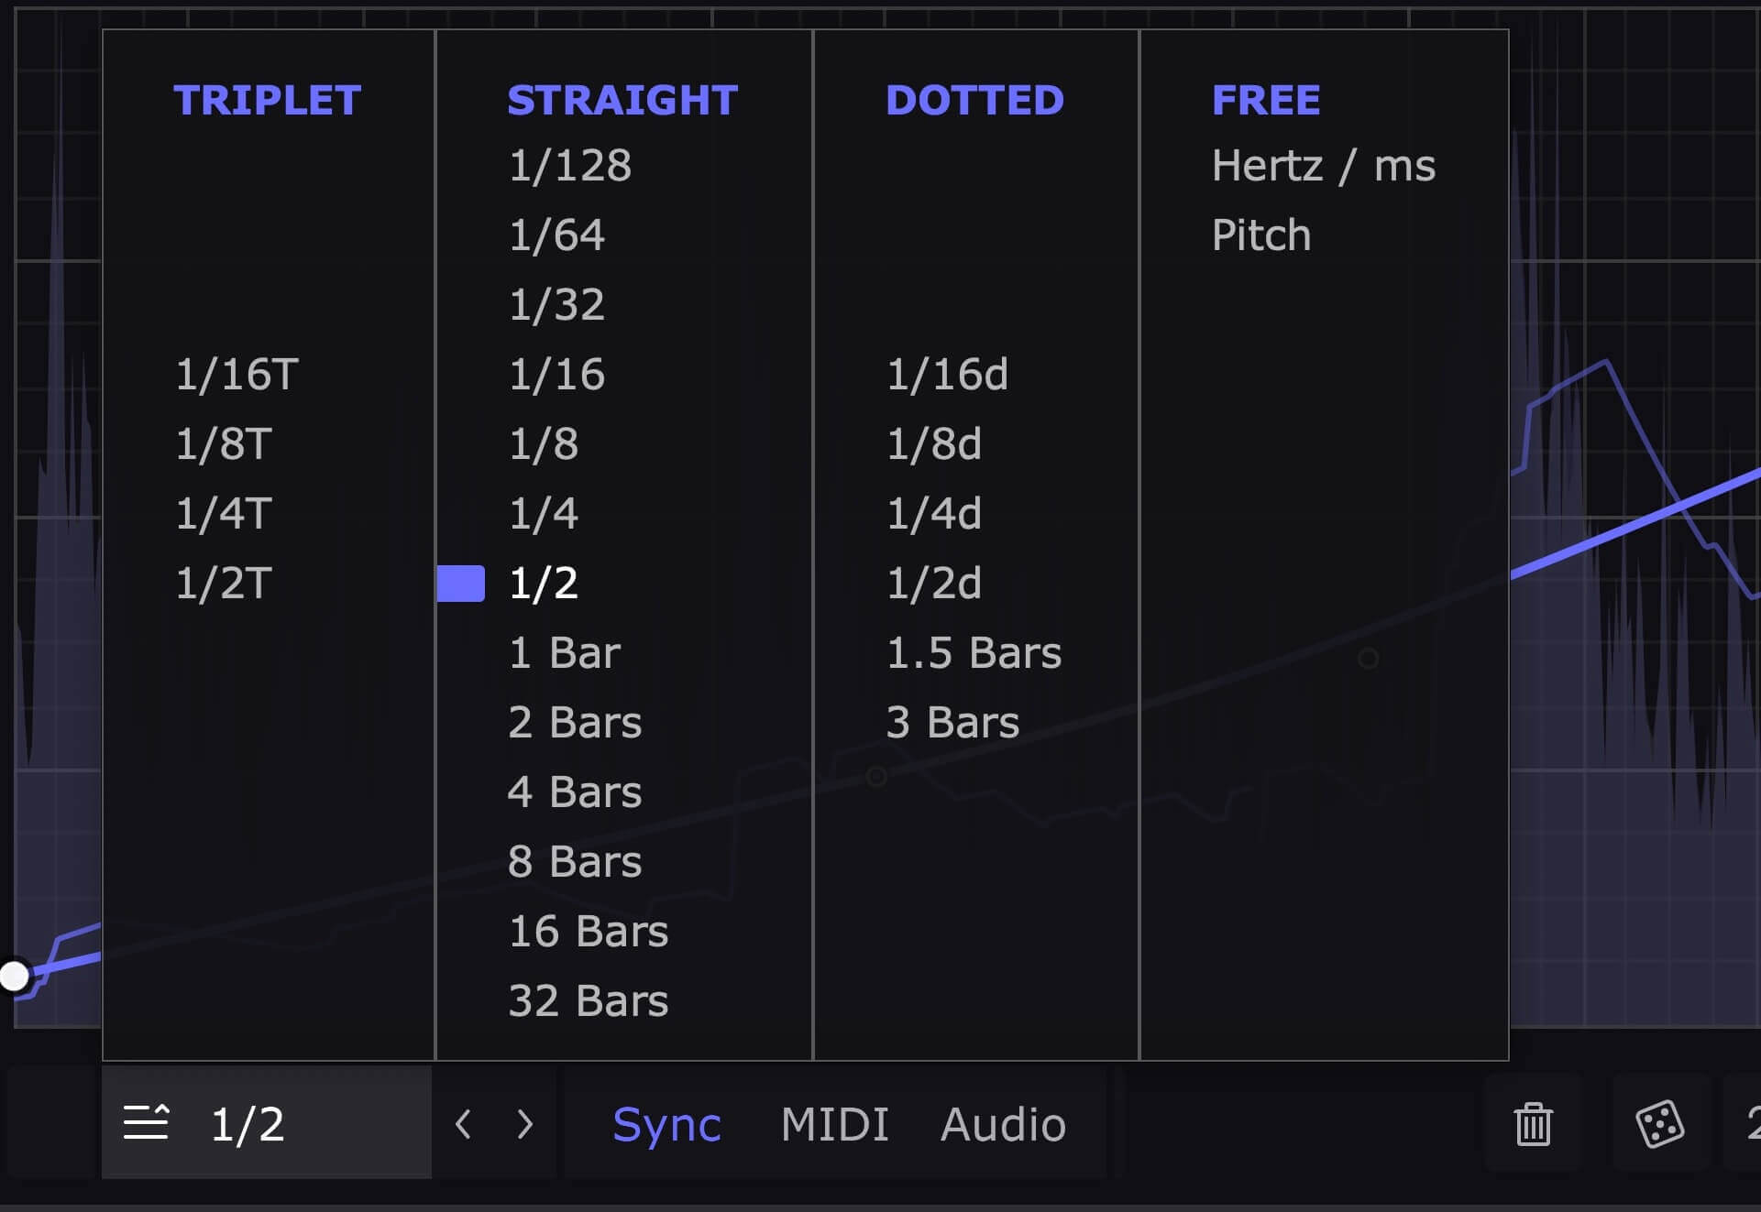The height and width of the screenshot is (1212, 1761).
Task: Pick 1 Bar from Straight column
Action: coord(564,653)
